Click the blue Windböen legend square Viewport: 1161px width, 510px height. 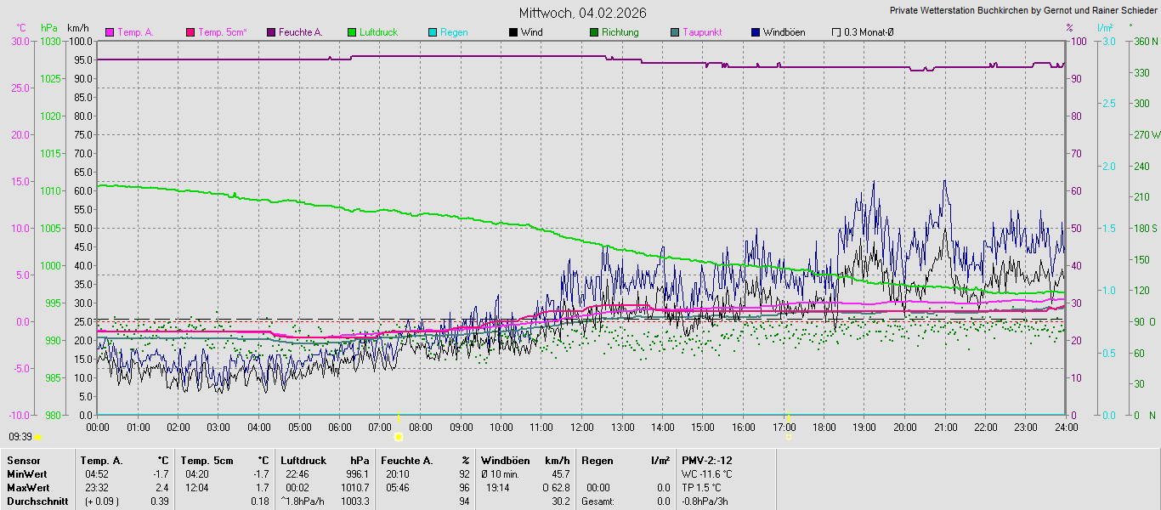coord(756,32)
